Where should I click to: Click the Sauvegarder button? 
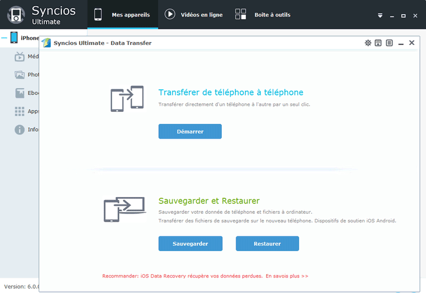tap(191, 244)
